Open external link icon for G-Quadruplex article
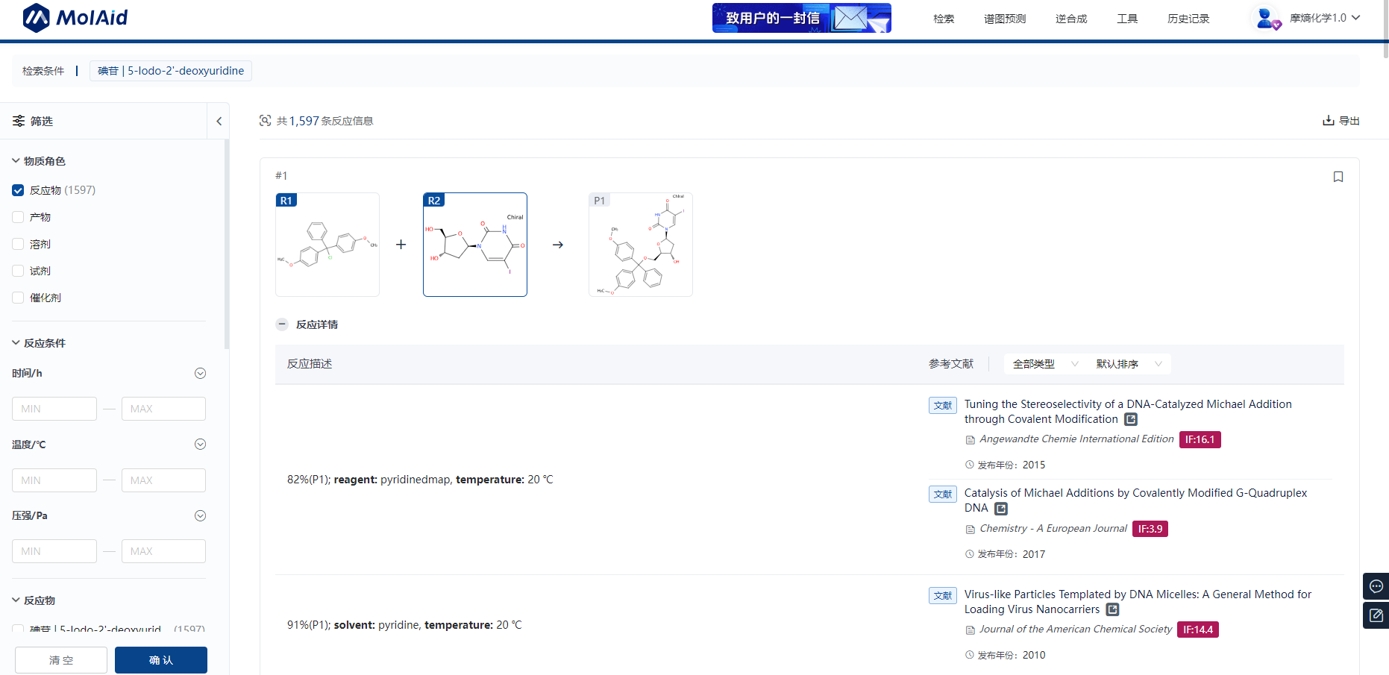Image resolution: width=1389 pixels, height=675 pixels. 1001,509
